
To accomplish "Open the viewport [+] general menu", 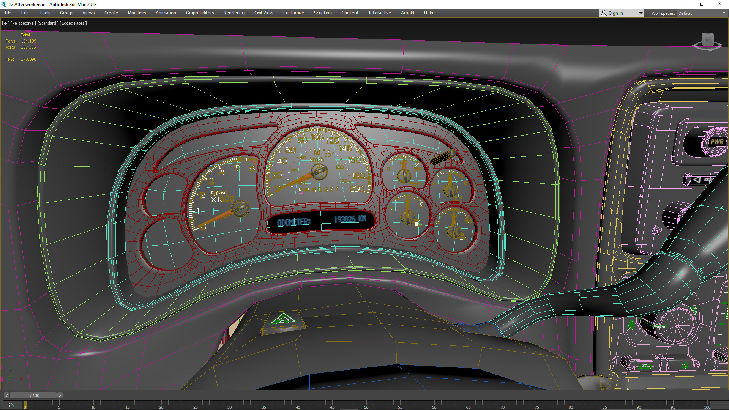I will point(5,23).
